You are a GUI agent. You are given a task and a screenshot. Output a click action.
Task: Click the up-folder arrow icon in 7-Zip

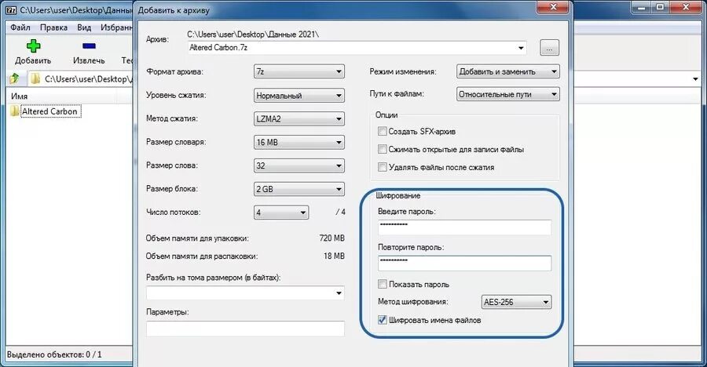[x=14, y=78]
